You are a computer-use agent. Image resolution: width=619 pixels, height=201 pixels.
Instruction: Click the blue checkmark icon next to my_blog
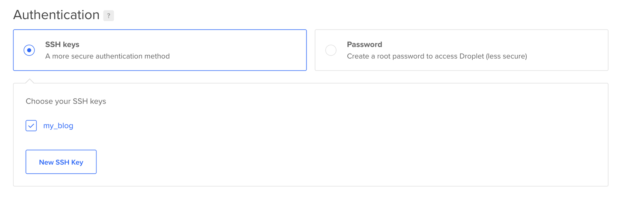31,126
